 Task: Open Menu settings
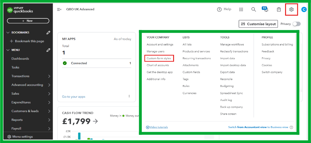(x=20, y=137)
